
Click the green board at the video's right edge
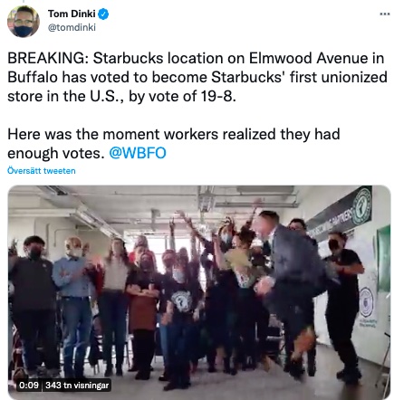[x=383, y=260]
